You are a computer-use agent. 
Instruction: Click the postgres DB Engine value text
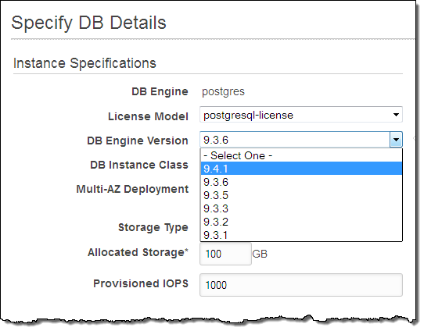(x=223, y=92)
